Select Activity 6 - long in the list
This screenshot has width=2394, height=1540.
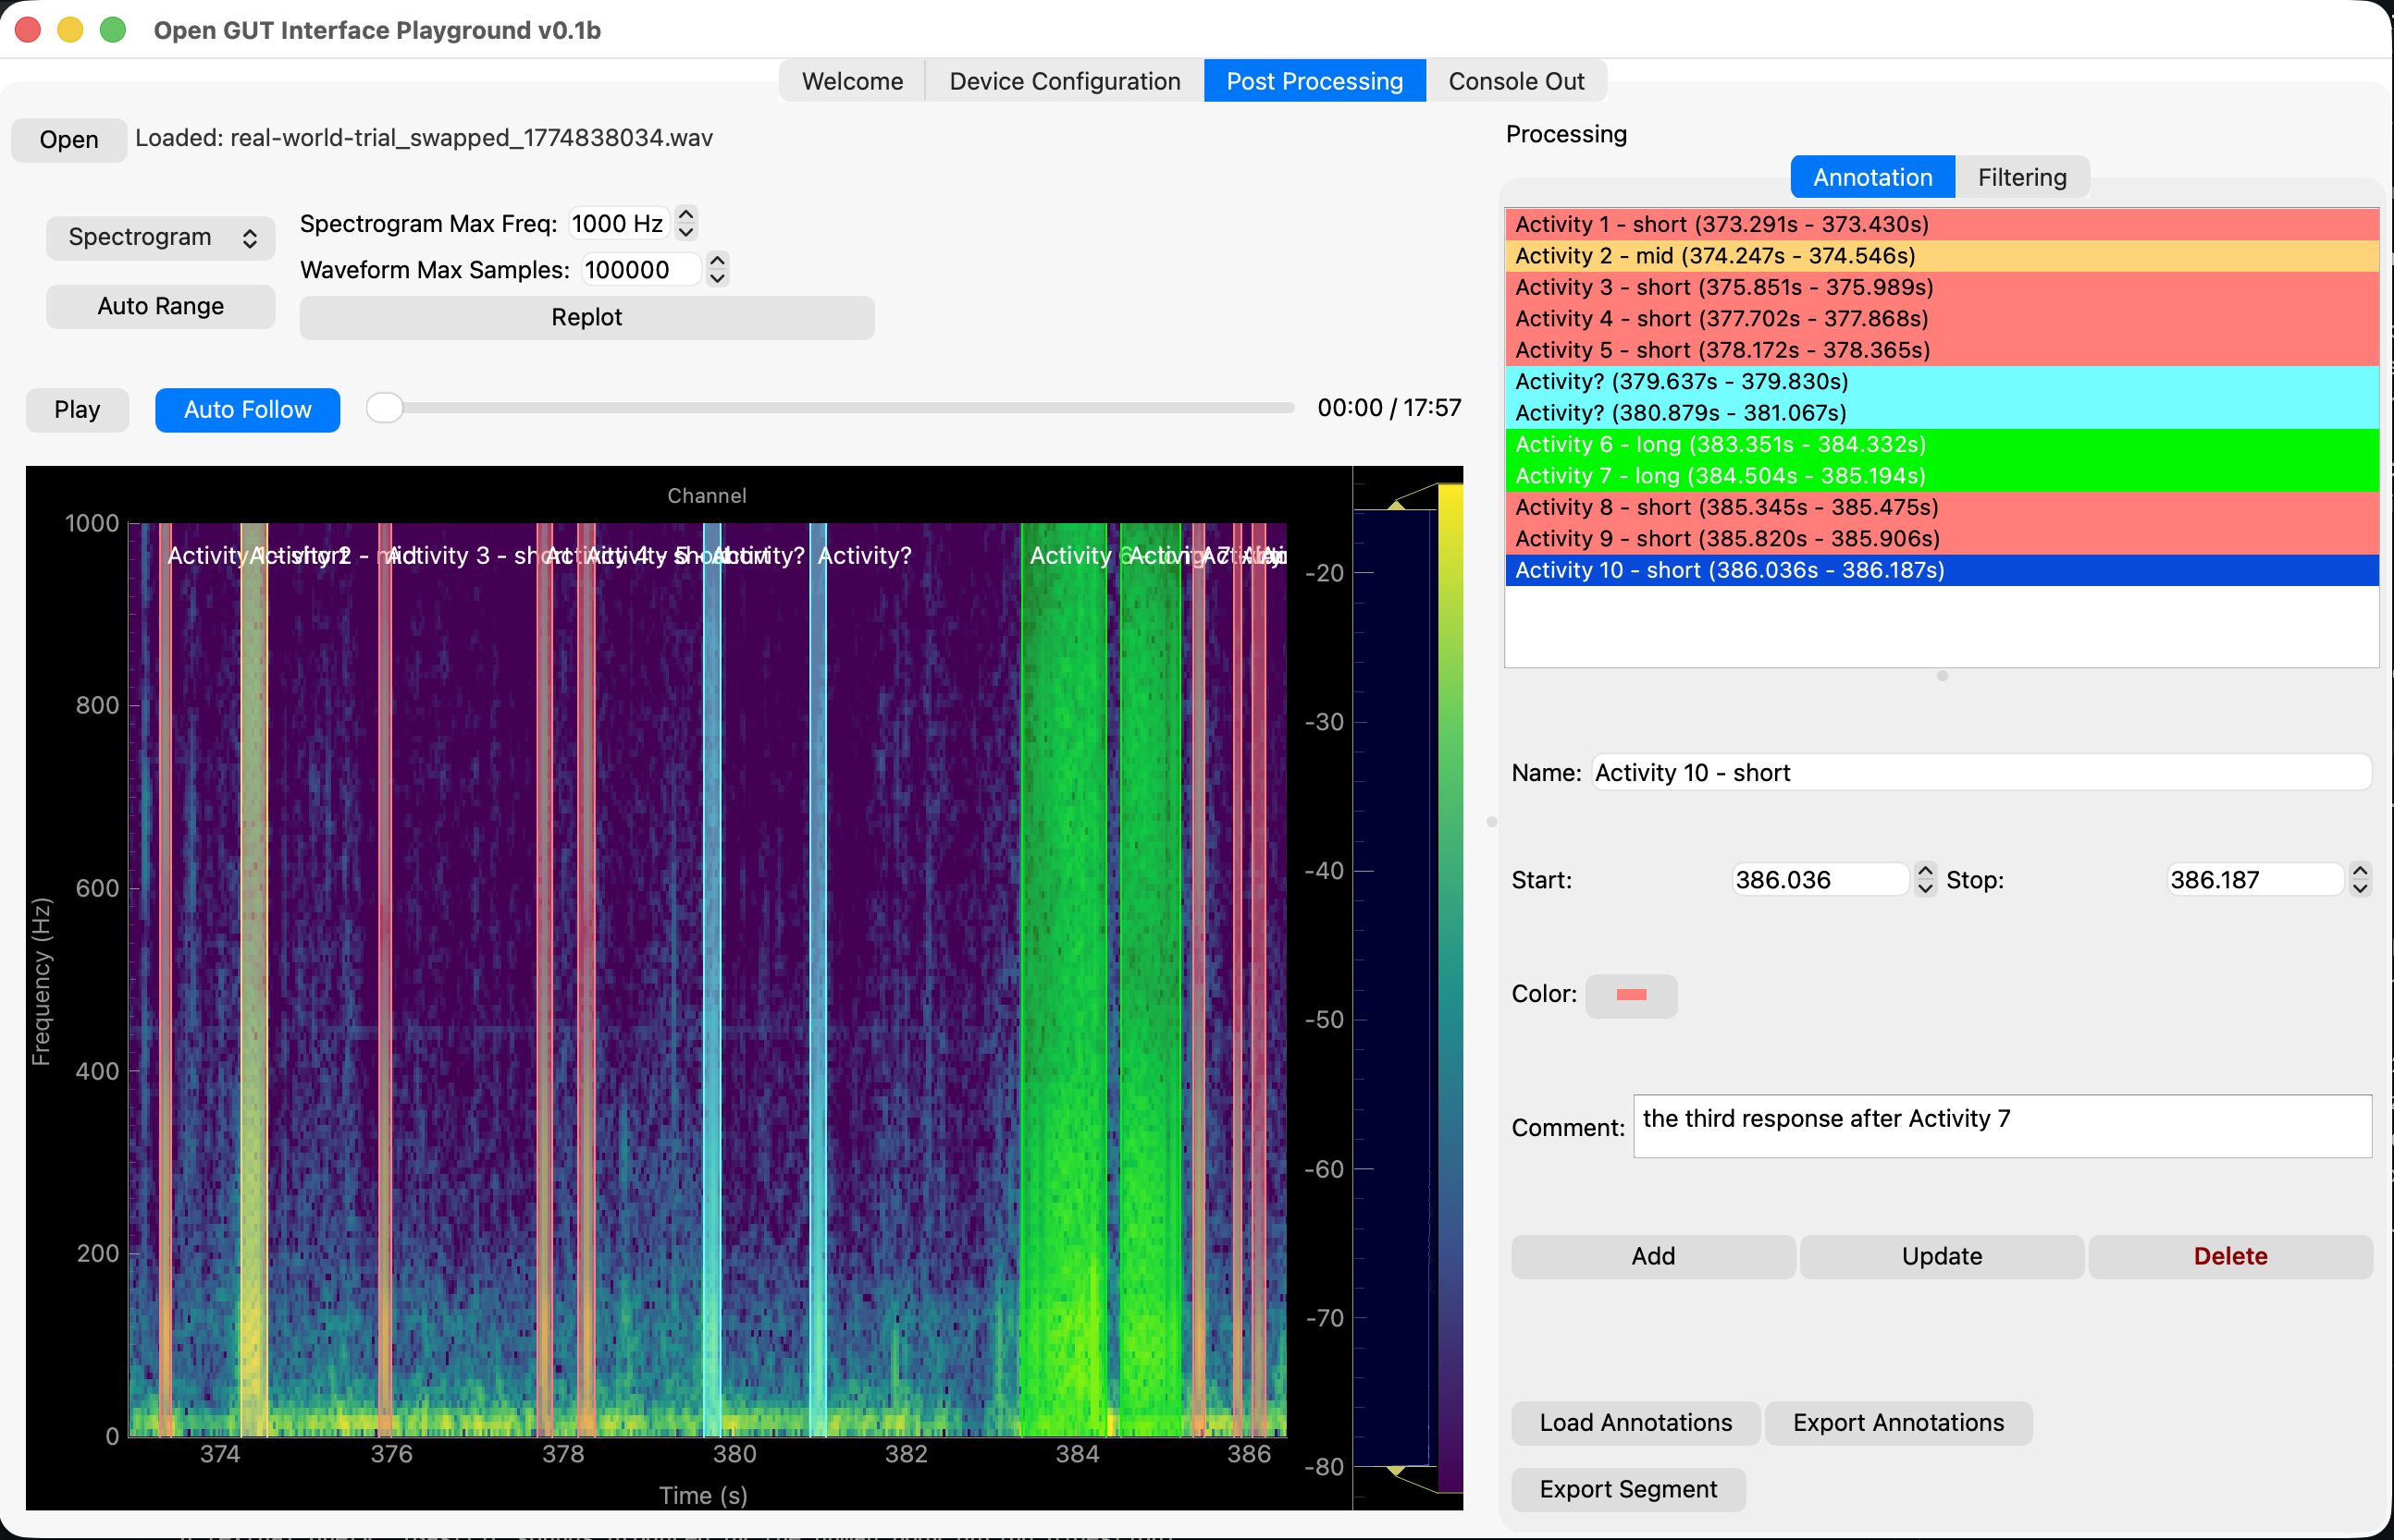tap(1941, 444)
